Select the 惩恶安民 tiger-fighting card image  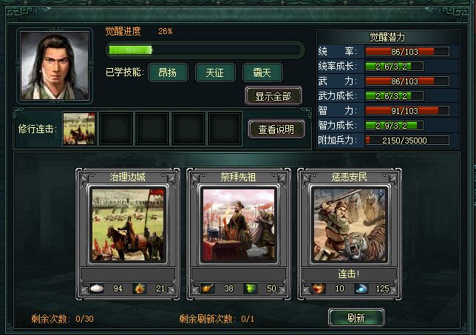(x=350, y=225)
